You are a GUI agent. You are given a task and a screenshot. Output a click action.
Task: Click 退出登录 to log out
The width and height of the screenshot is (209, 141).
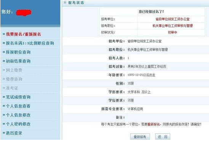[14, 133]
